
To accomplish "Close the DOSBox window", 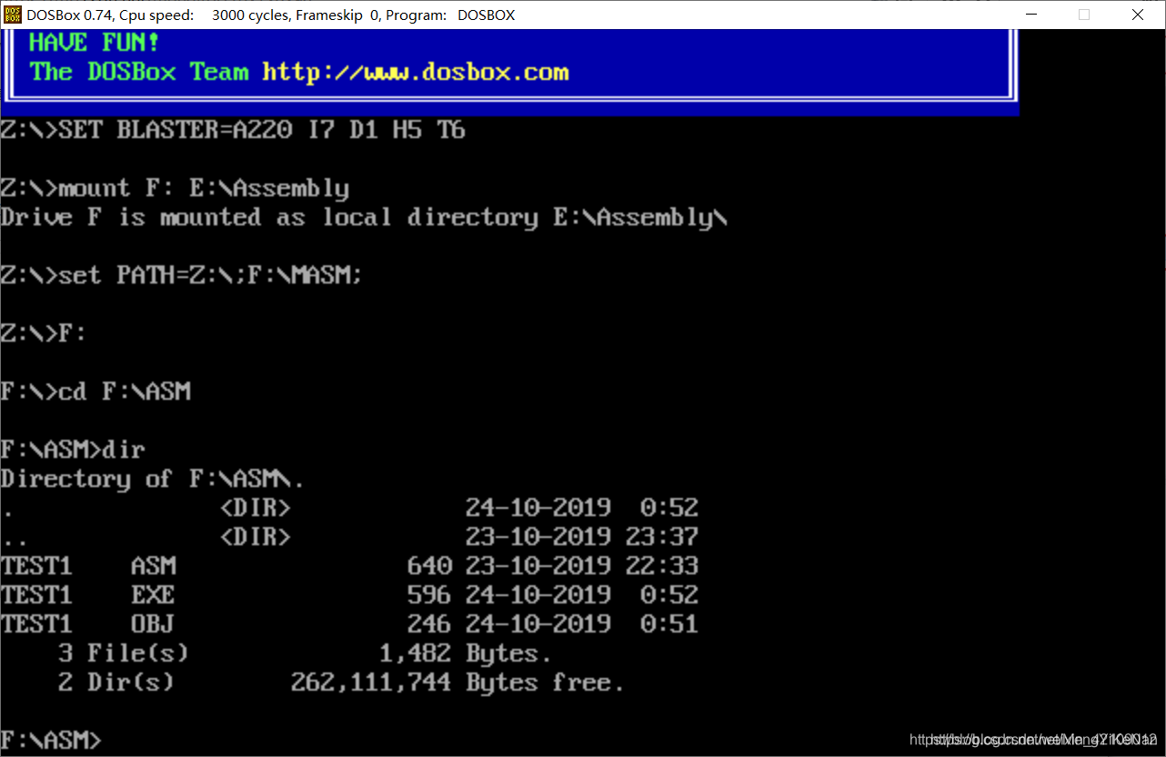I will (x=1138, y=15).
